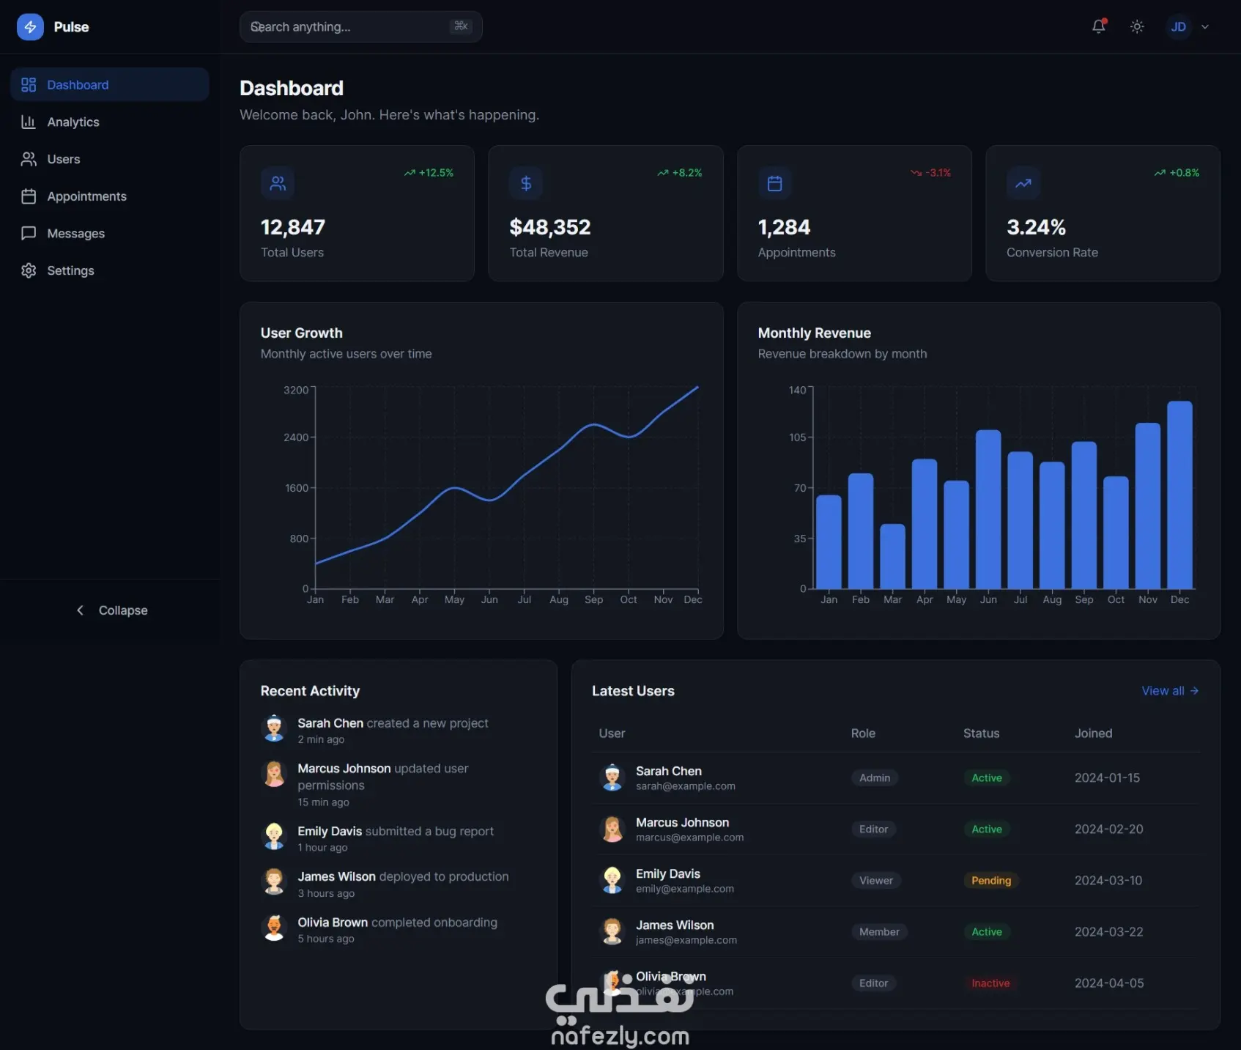Screen dimensions: 1241x1050
Task: Click the +8.2% revenue change indicator
Action: (x=680, y=173)
